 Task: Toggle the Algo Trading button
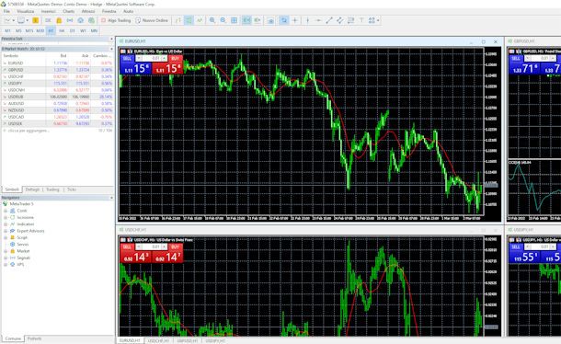[116, 20]
